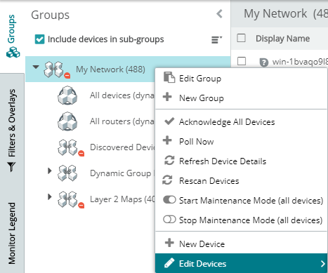
Task: Choose Stop Maintenance Mode (all devices)
Action: coord(241,220)
